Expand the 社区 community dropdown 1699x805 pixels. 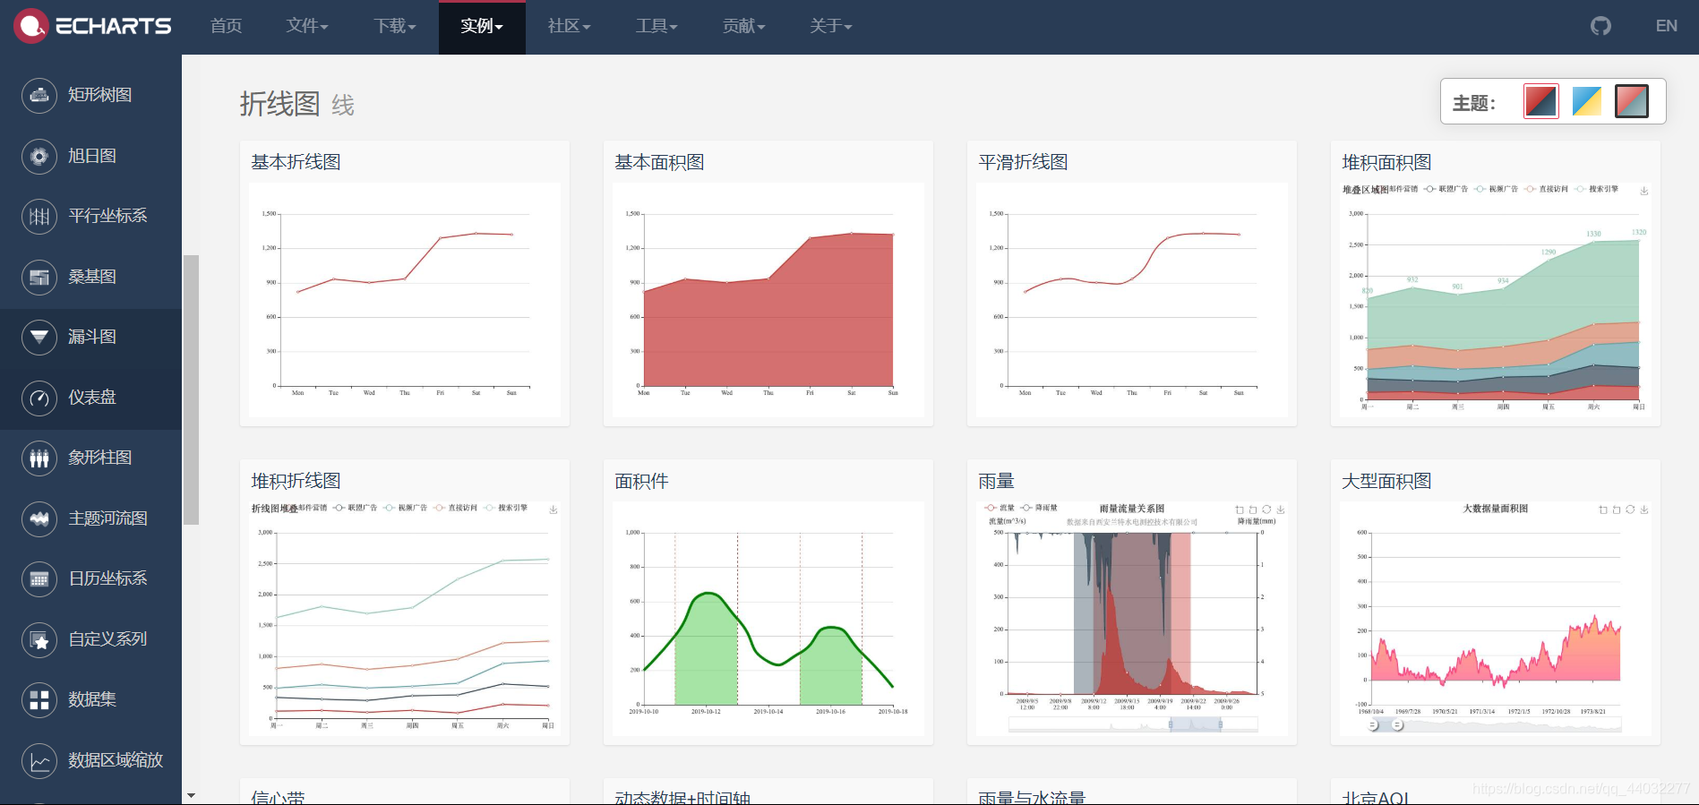(x=569, y=26)
